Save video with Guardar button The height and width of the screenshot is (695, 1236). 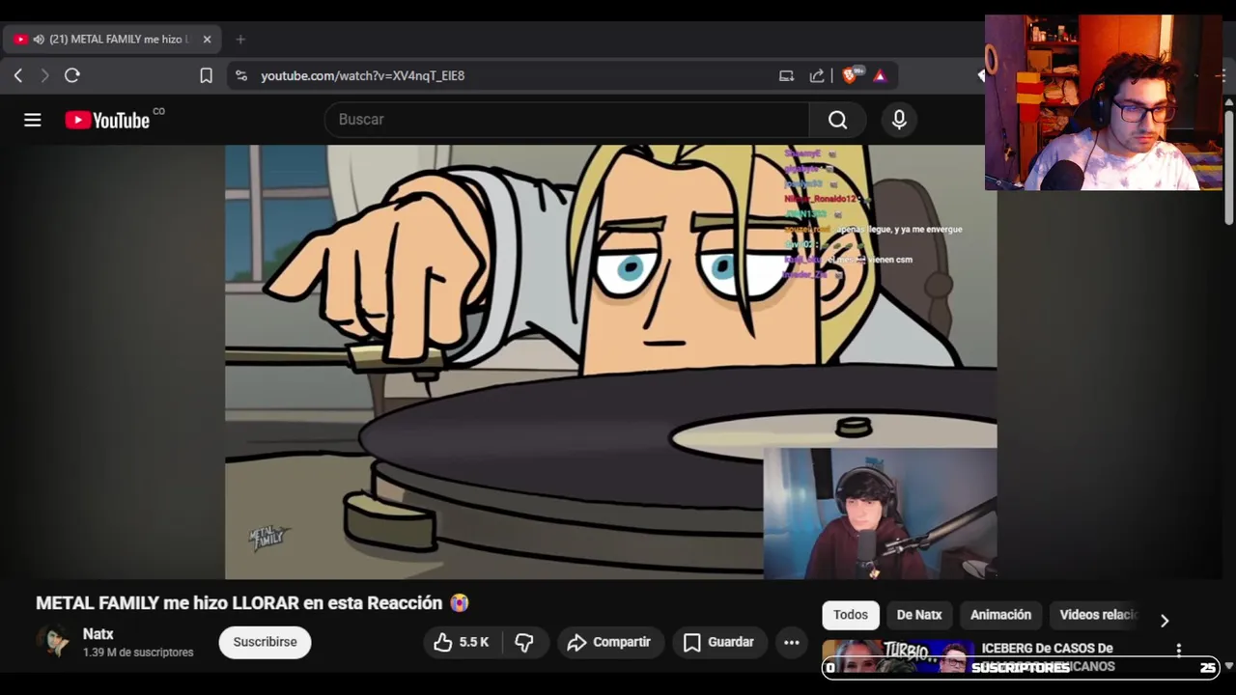tap(718, 642)
